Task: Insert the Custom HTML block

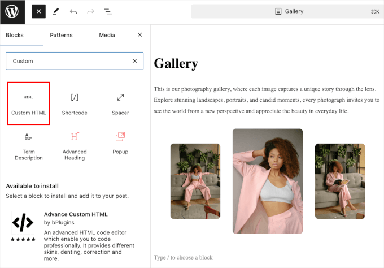Action: tap(28, 103)
